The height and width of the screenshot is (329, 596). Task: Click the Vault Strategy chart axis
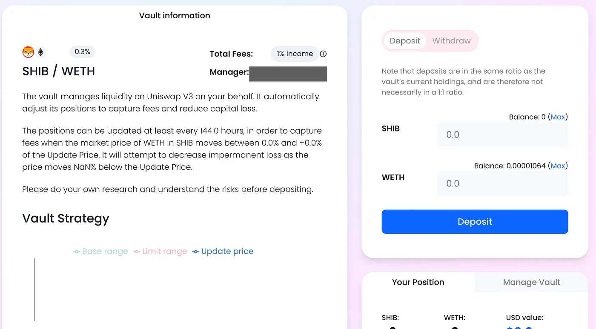point(35,289)
